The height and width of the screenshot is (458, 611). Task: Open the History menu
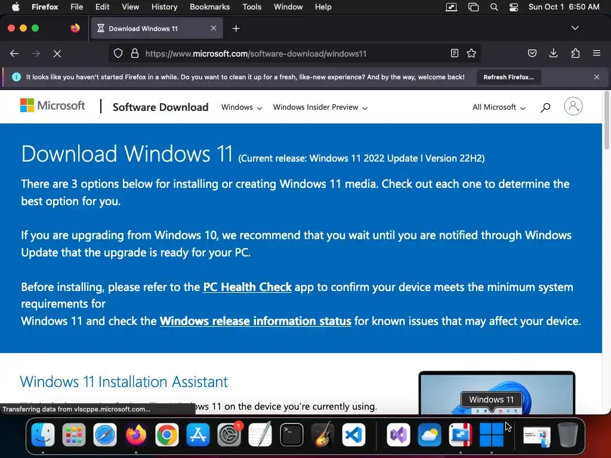(x=164, y=7)
